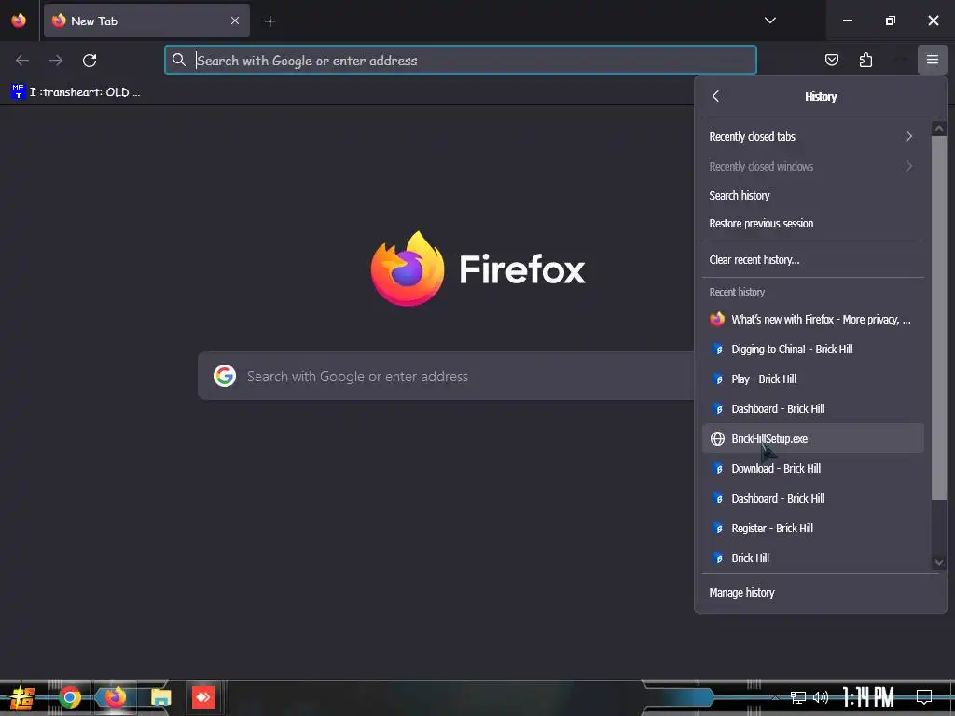The height and width of the screenshot is (716, 955).
Task: Expand Recently closed tabs submenu
Action: (x=812, y=136)
